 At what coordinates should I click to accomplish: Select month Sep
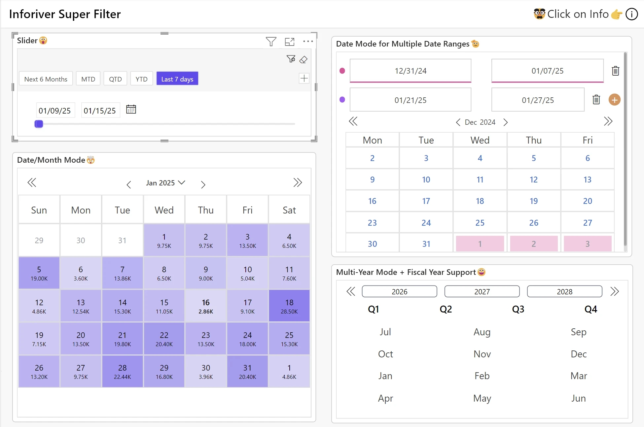click(579, 332)
